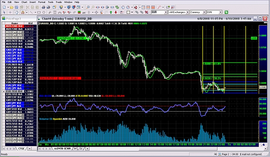Expand the curve line style dropdown arrow

click(163, 7)
